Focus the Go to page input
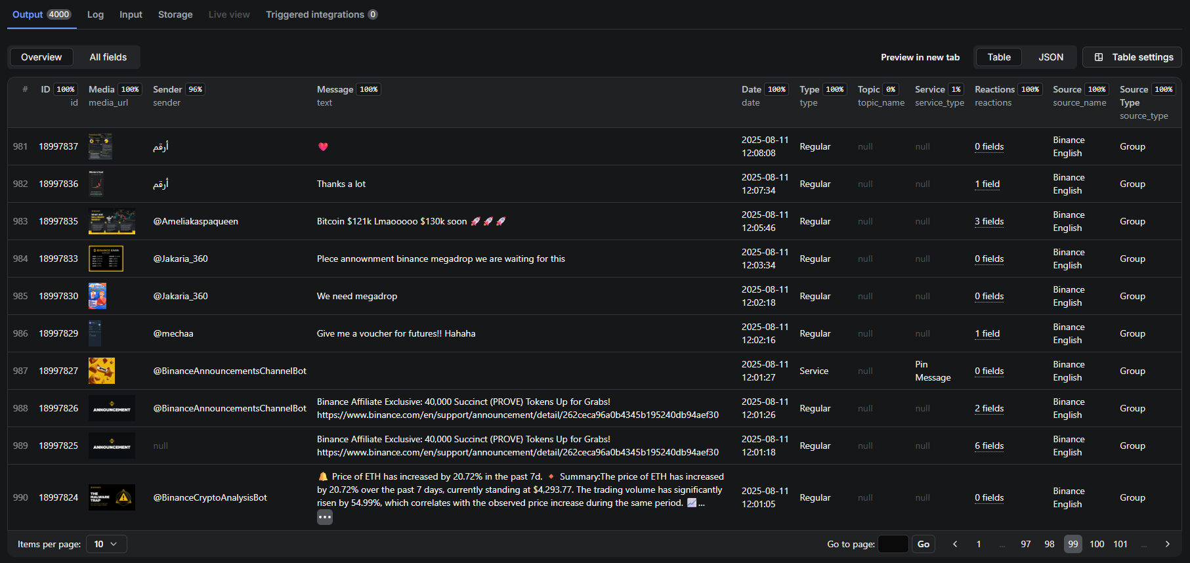Screen dimensions: 1190x563 893,544
